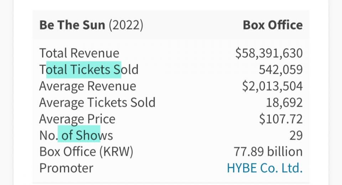This screenshot has height=185, width=342.
Task: Click the year (2022) in the heading
Action: (126, 25)
